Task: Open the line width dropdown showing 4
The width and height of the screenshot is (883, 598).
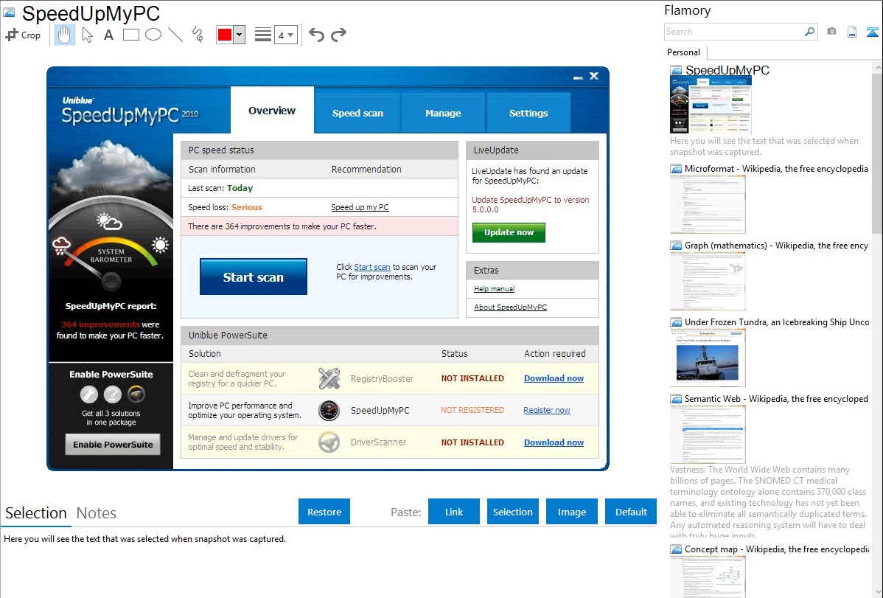Action: click(286, 35)
